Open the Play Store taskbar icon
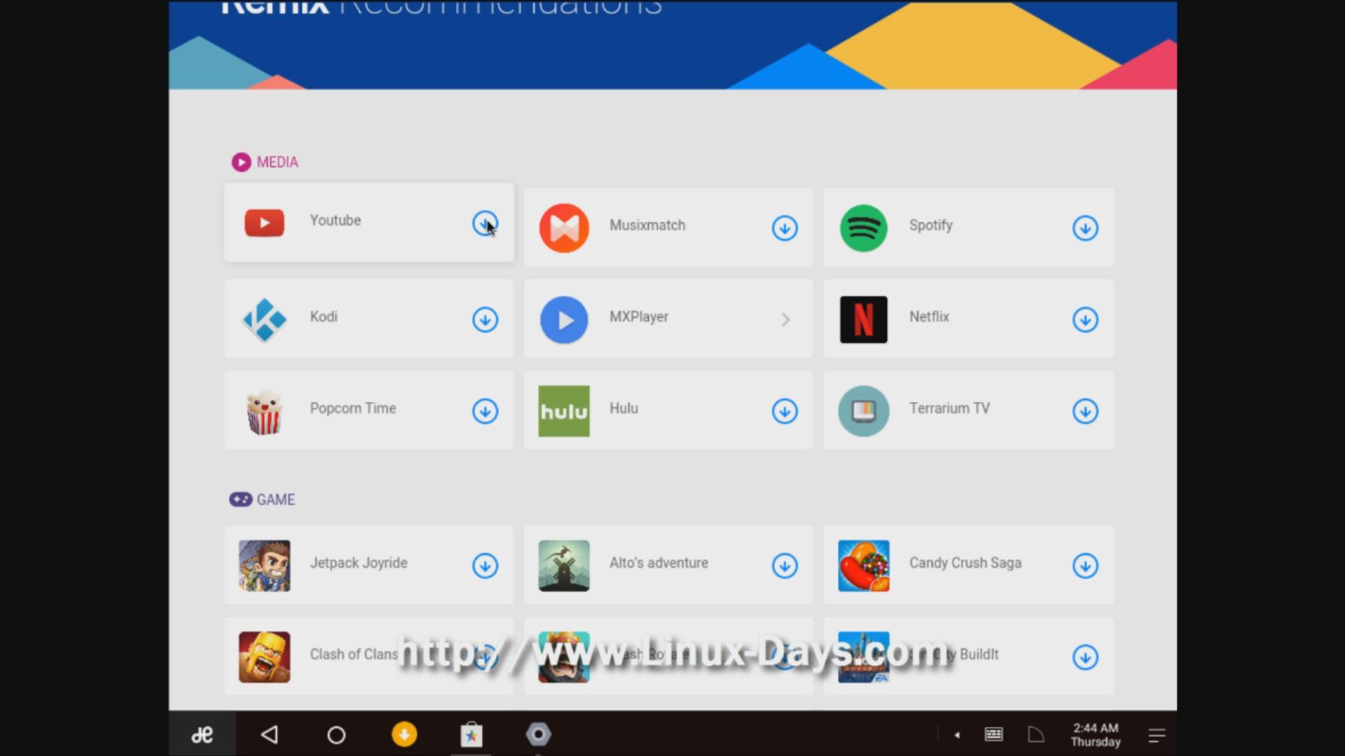The width and height of the screenshot is (1345, 756). tap(471, 735)
